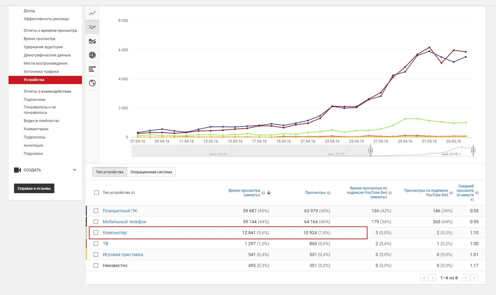Click help icon beside Средний просмотр header
This screenshot has width=496, height=295.
click(x=477, y=193)
